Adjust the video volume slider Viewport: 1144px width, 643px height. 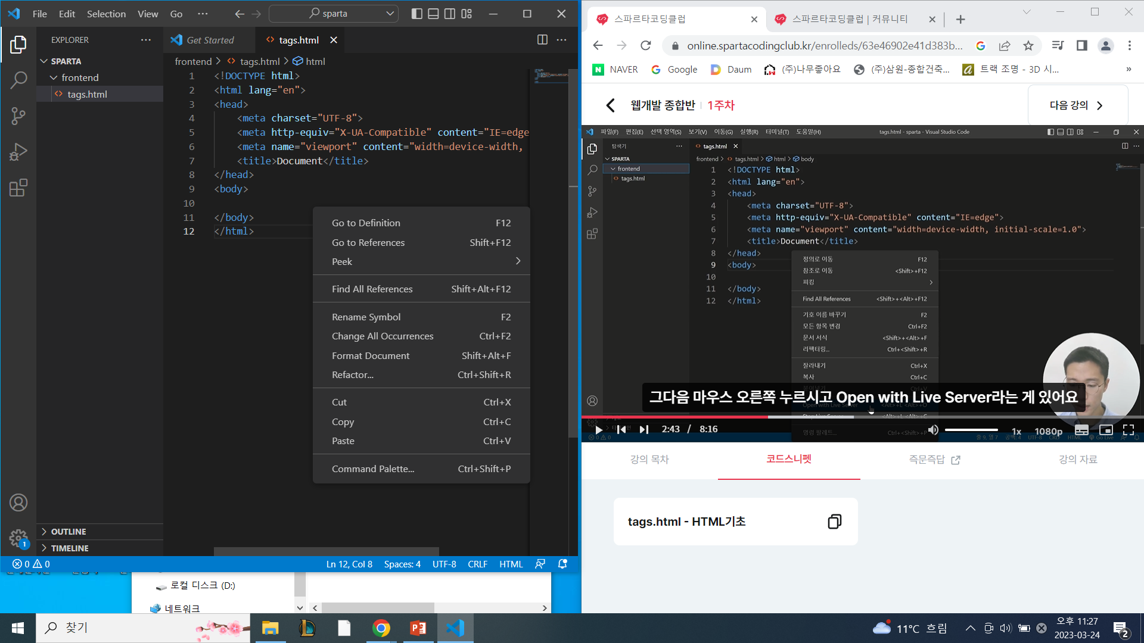pos(971,429)
